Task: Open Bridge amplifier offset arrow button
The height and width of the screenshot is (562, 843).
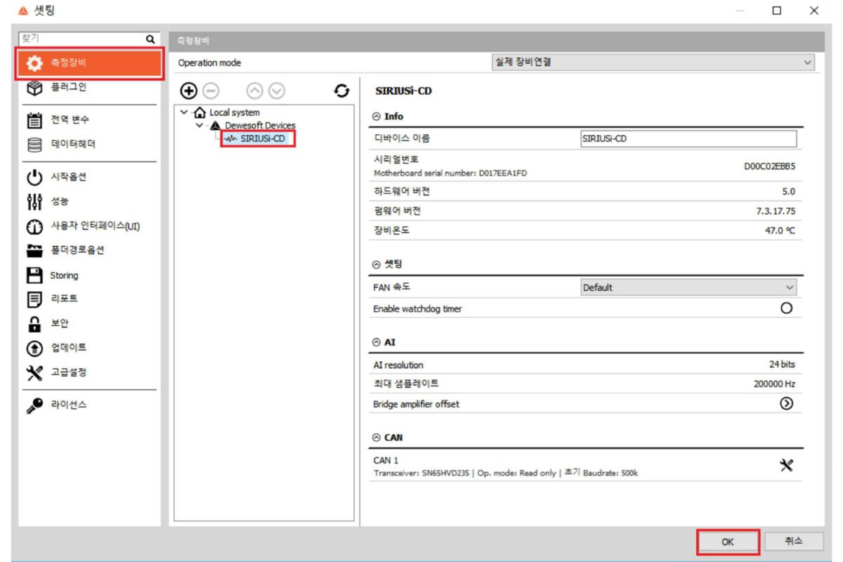Action: click(787, 404)
